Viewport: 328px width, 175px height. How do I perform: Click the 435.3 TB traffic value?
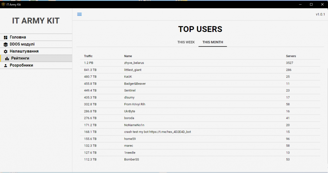pos(90,97)
